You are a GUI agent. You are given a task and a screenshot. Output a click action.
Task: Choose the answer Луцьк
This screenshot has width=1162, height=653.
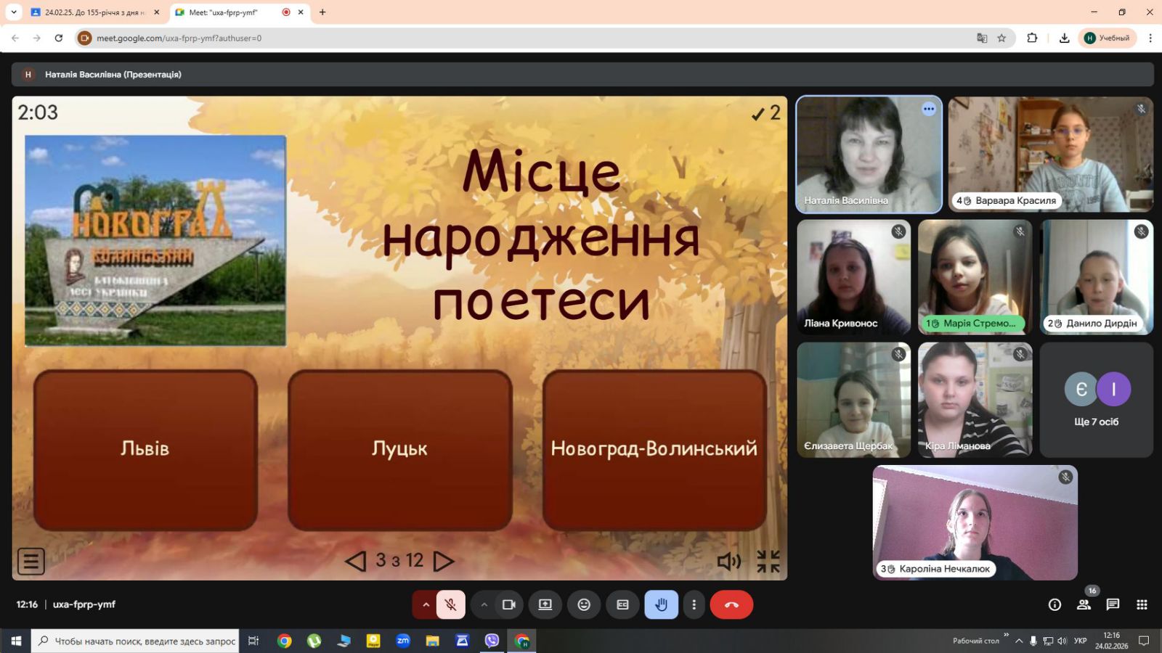[x=399, y=449]
